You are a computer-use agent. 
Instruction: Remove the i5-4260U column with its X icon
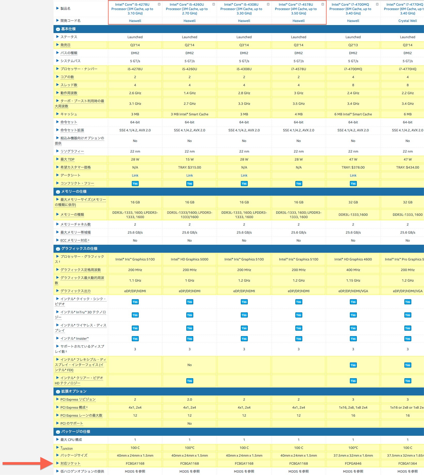click(214, 4)
